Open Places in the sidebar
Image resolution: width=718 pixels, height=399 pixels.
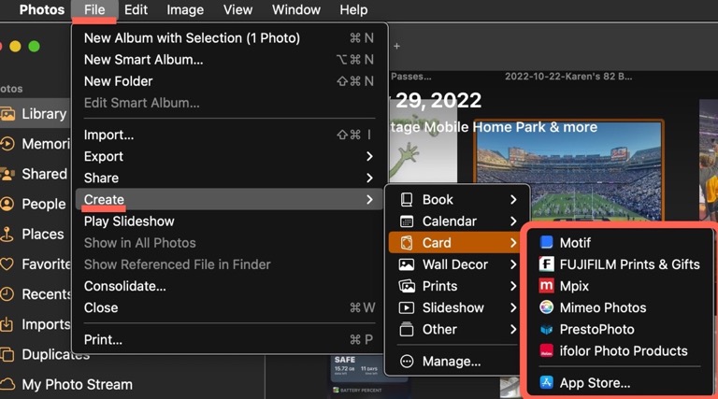click(42, 235)
